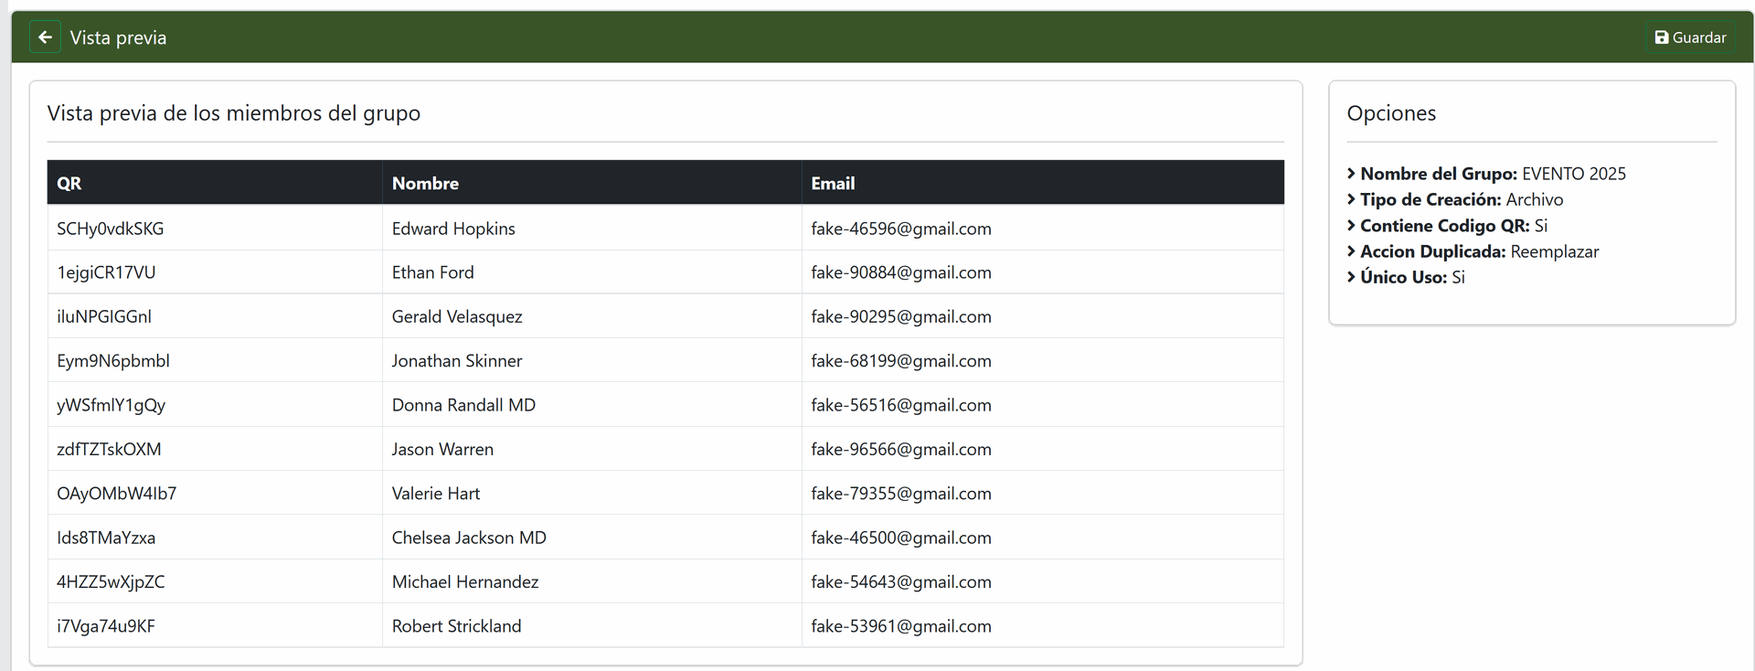Click the back arrow icon
1755x671 pixels.
[x=45, y=37]
